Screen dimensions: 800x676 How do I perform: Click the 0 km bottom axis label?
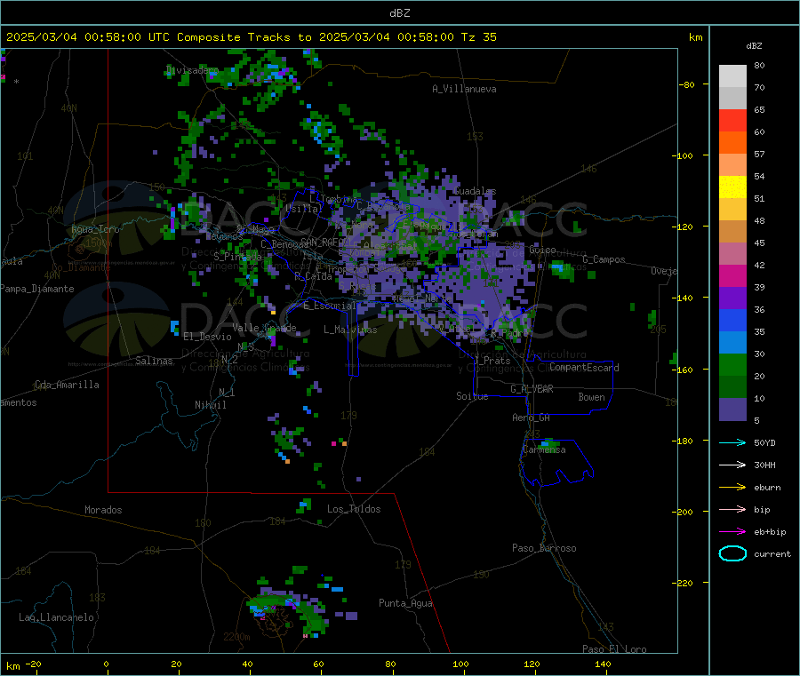[x=106, y=664]
